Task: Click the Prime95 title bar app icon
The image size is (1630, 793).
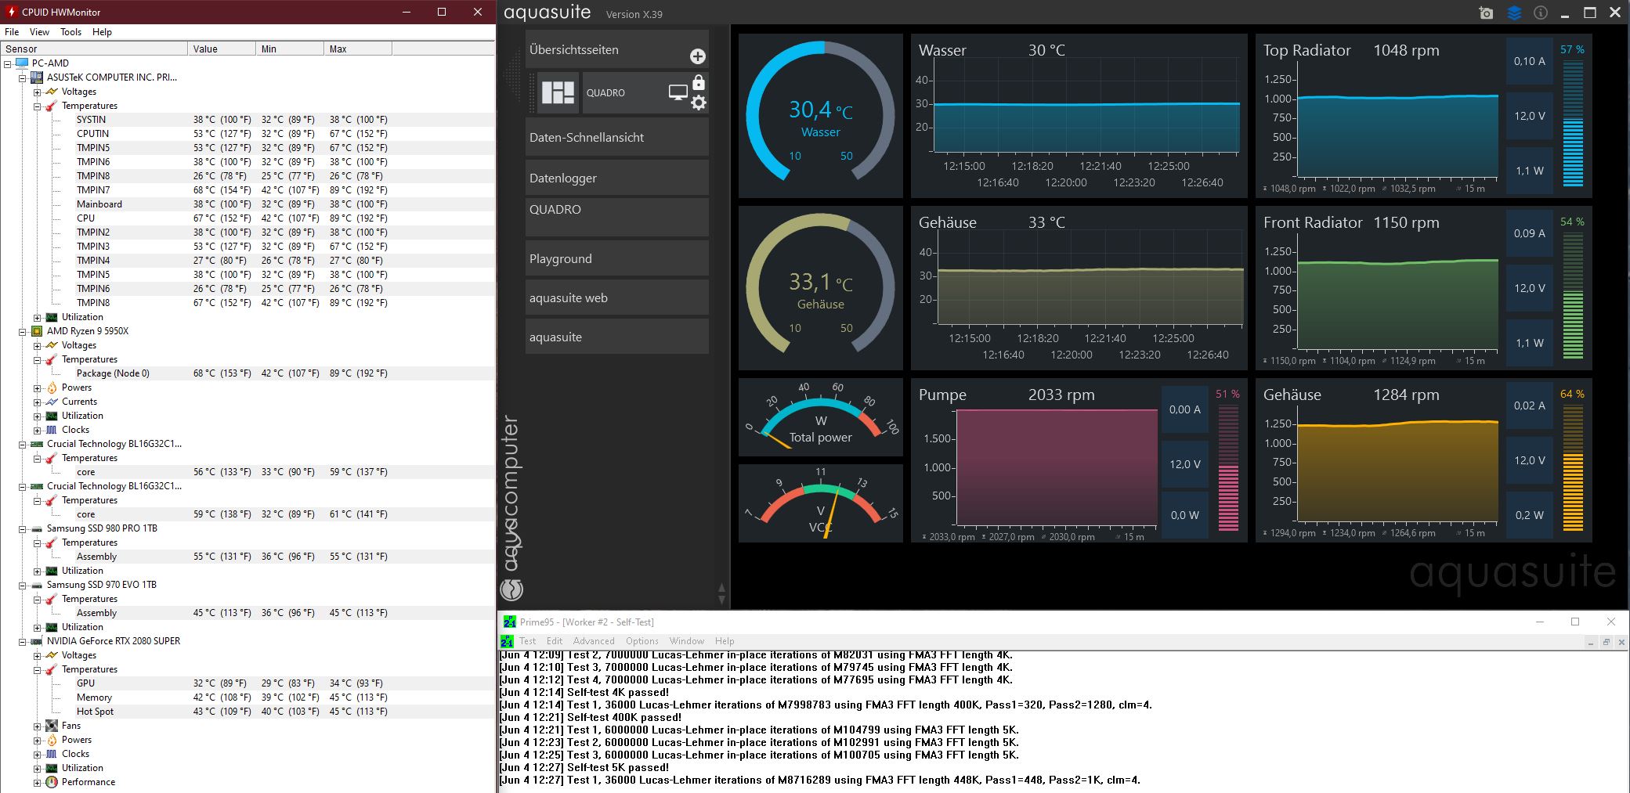Action: 510,622
